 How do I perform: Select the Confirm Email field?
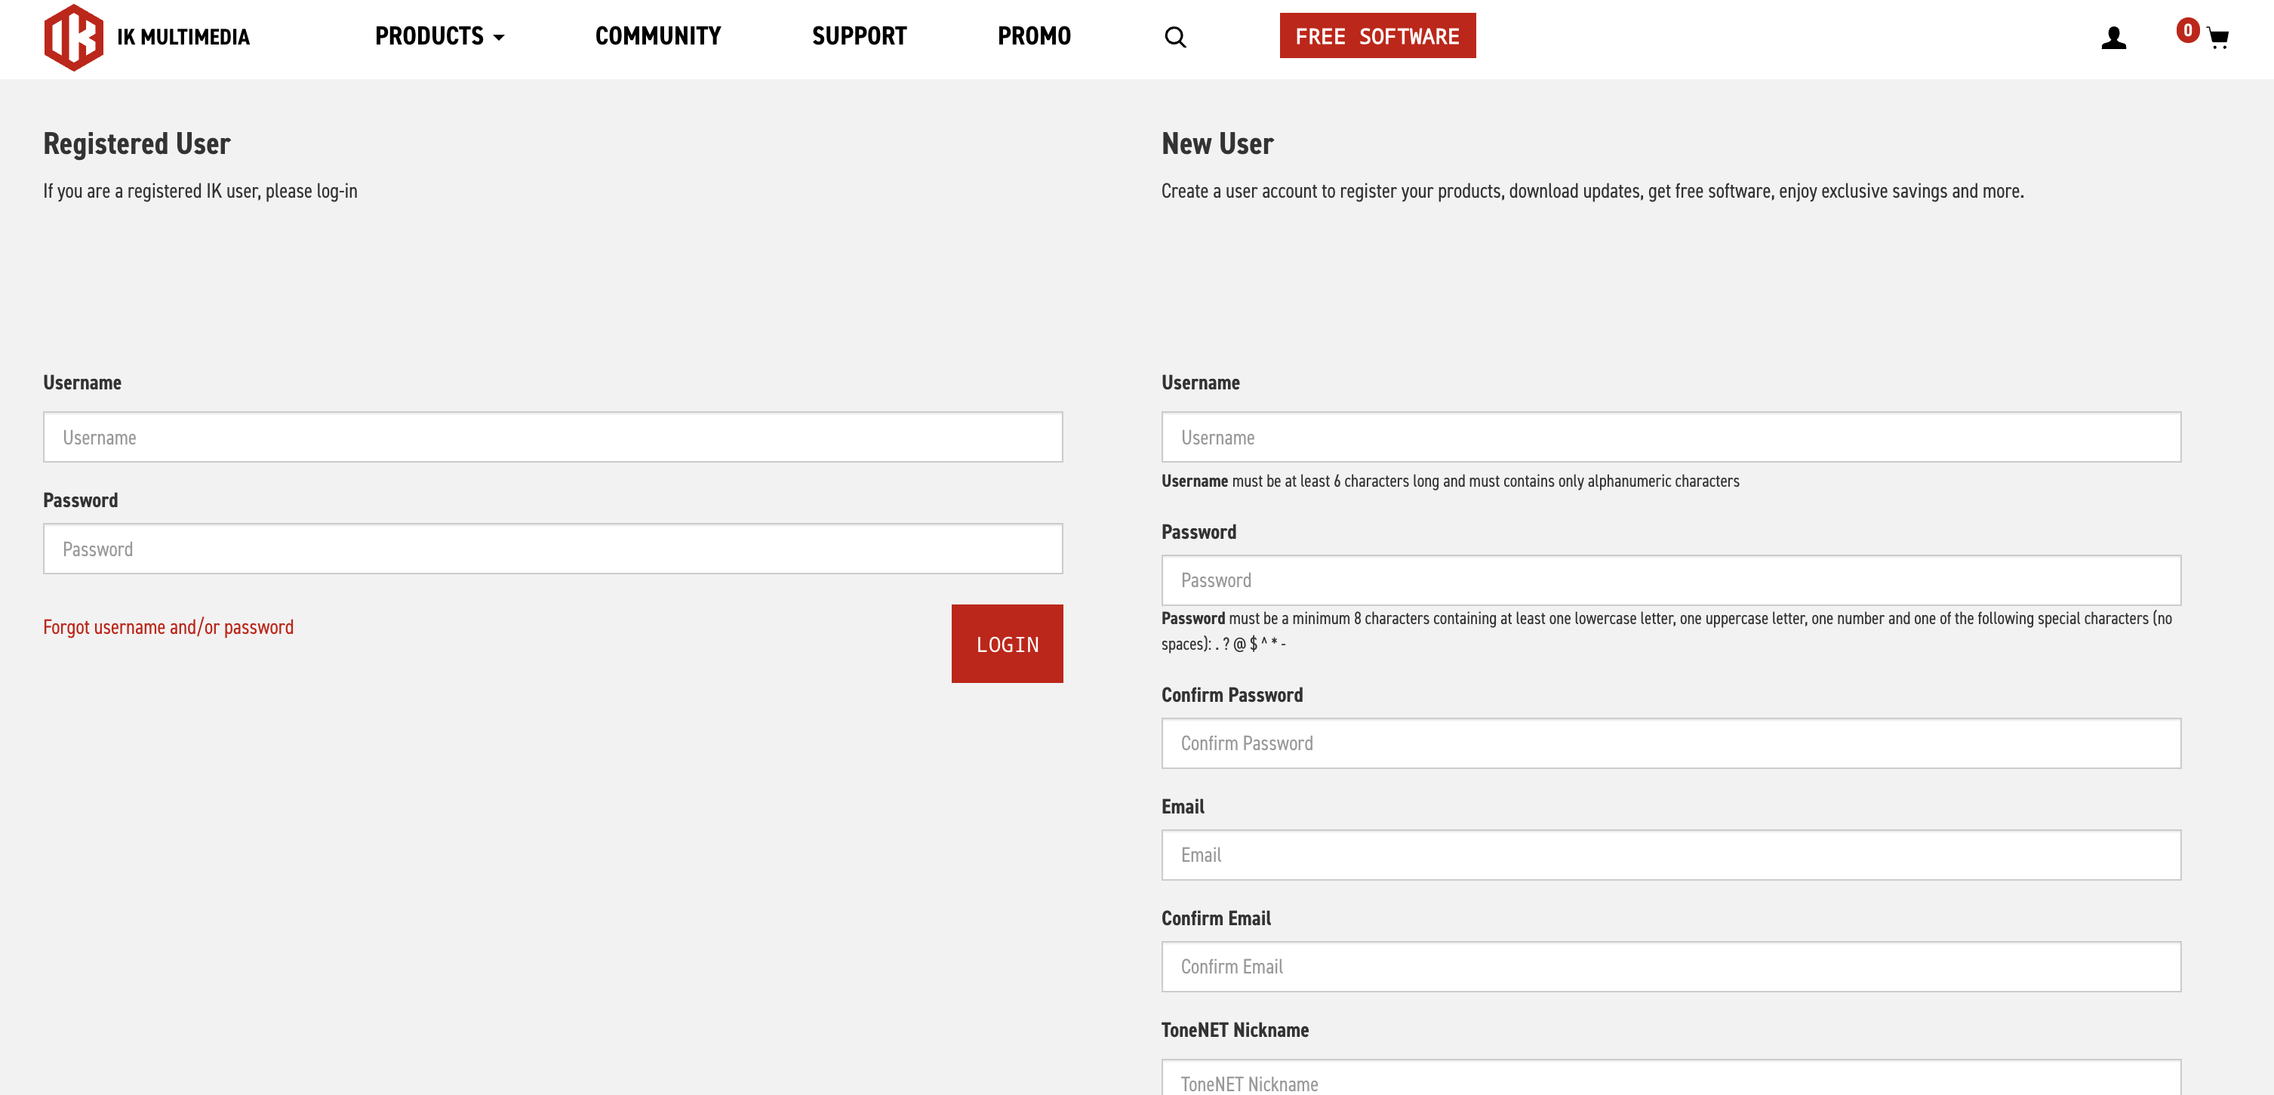[1670, 966]
